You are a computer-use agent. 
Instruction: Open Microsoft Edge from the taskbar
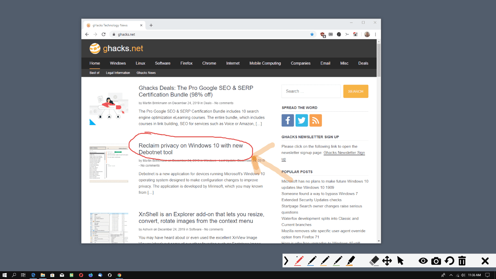pyautogui.click(x=33, y=275)
